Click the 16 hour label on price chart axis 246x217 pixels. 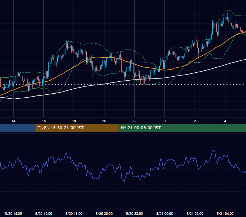coord(44,121)
